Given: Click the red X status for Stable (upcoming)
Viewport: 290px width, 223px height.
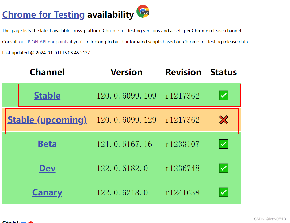Looking at the screenshot, I should point(224,120).
